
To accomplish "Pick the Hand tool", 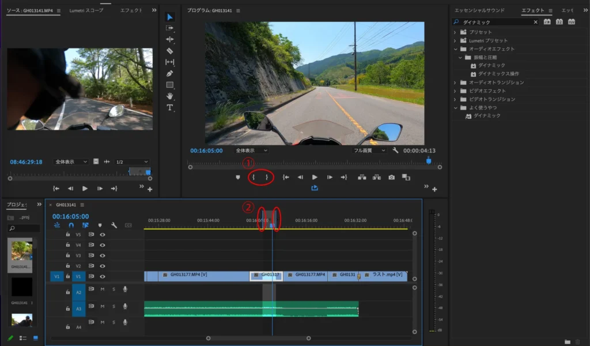I will point(170,96).
